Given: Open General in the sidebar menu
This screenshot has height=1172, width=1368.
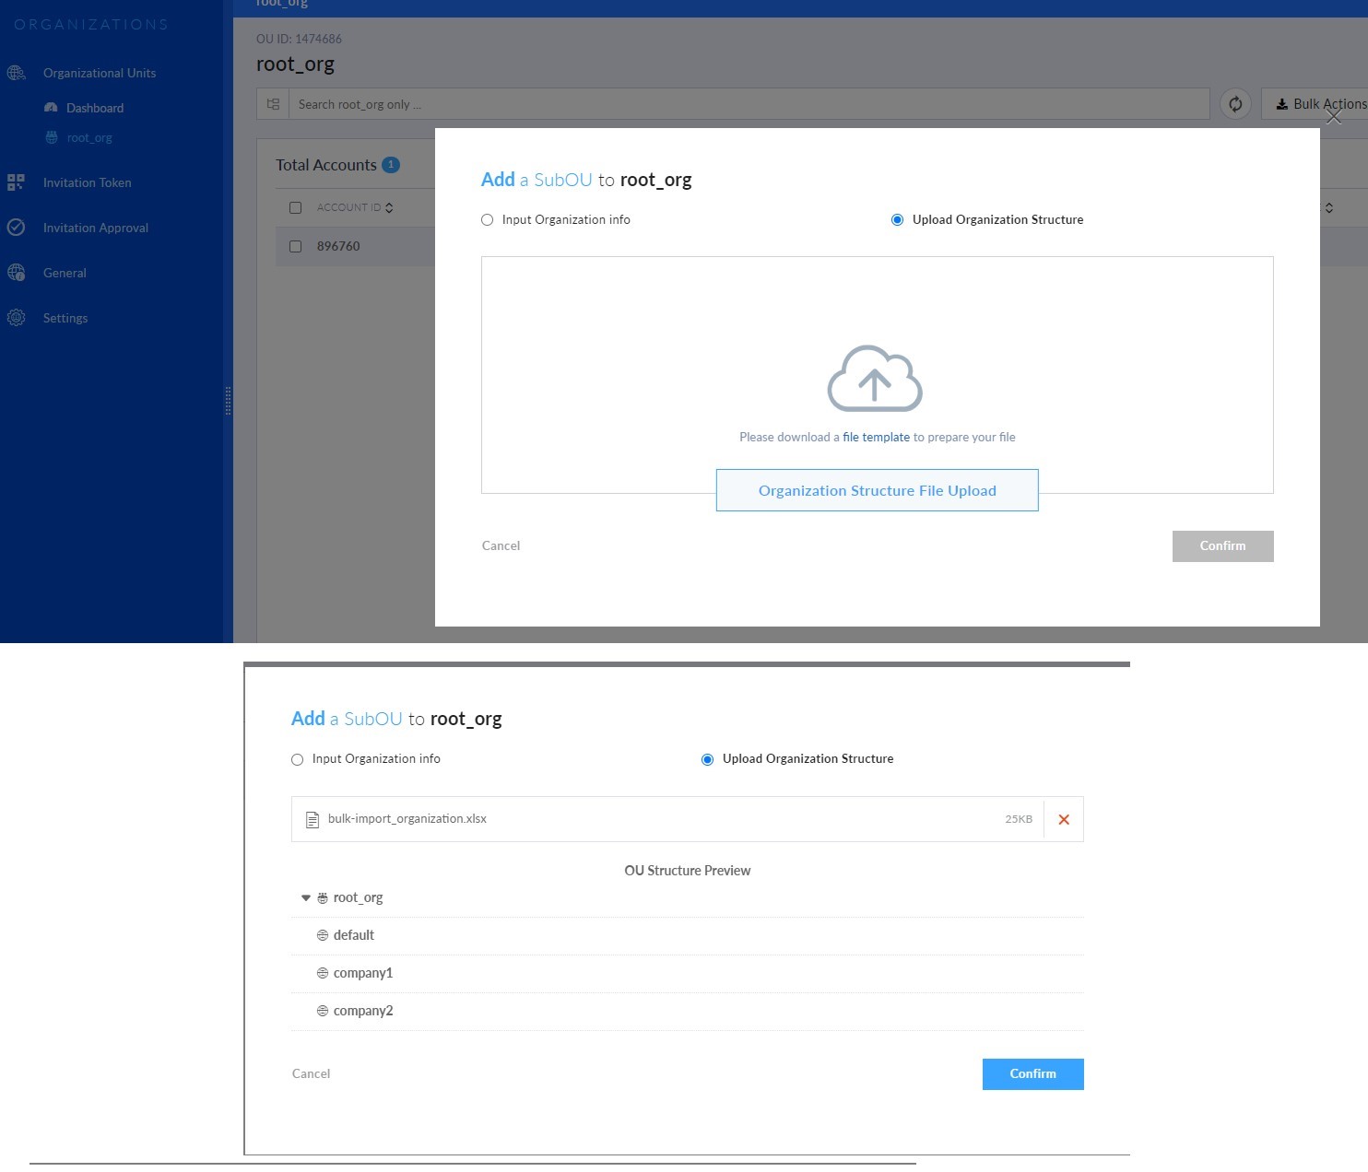Looking at the screenshot, I should click(65, 273).
